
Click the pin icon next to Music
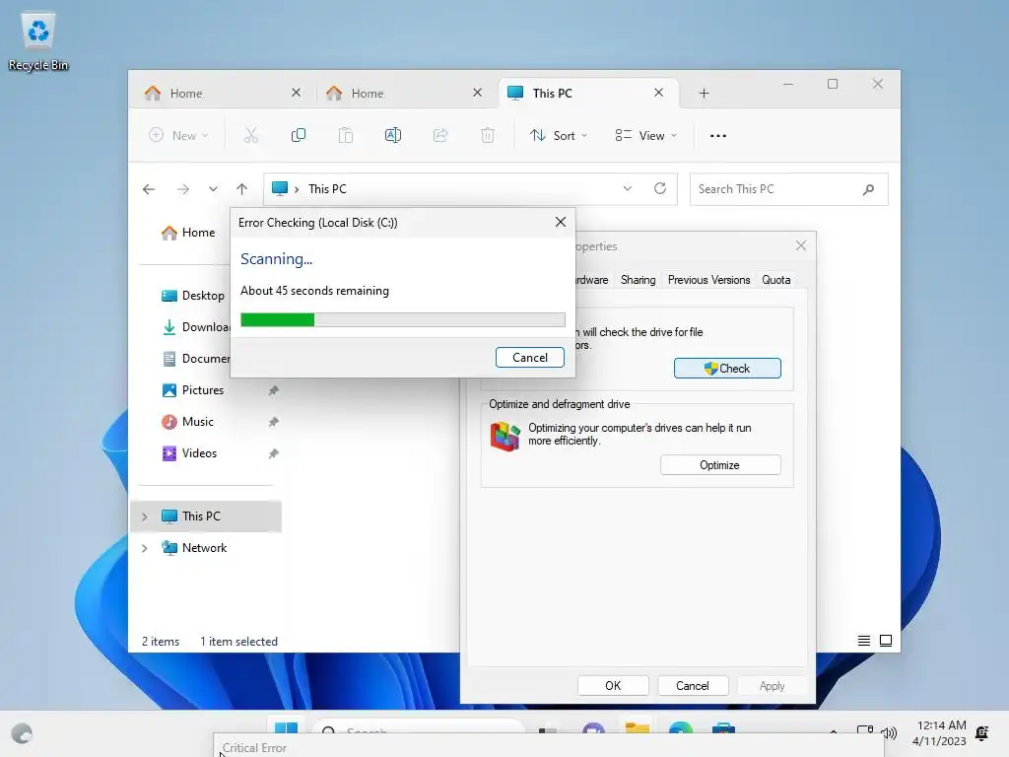pos(274,422)
